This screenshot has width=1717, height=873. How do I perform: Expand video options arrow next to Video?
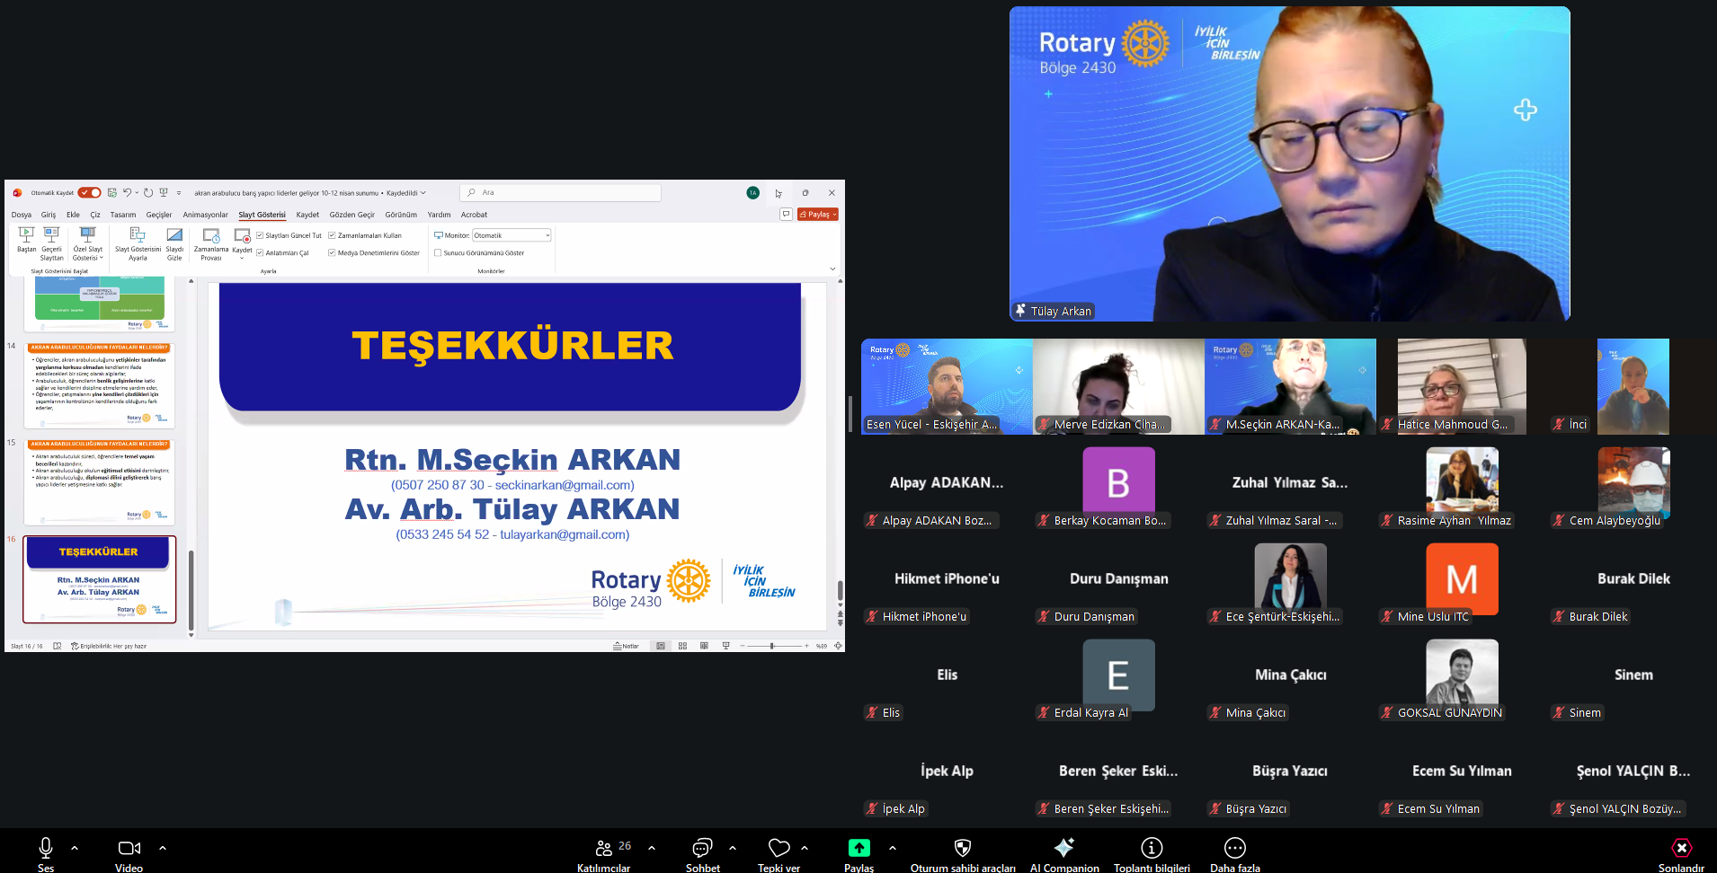click(x=163, y=847)
